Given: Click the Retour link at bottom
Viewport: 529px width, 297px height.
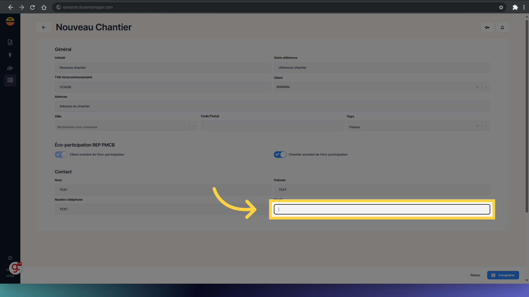Looking at the screenshot, I should 475,275.
